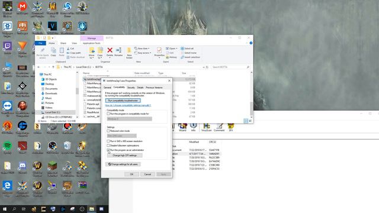Click Invert selection in the ribbon

pyautogui.click(x=190, y=57)
